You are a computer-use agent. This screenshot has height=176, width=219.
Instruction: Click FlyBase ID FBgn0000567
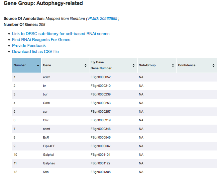coord(101,146)
